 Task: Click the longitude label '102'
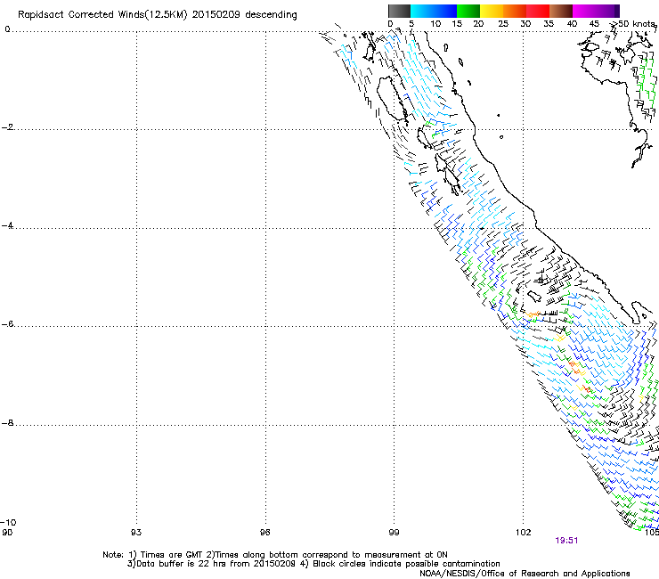[x=524, y=533]
